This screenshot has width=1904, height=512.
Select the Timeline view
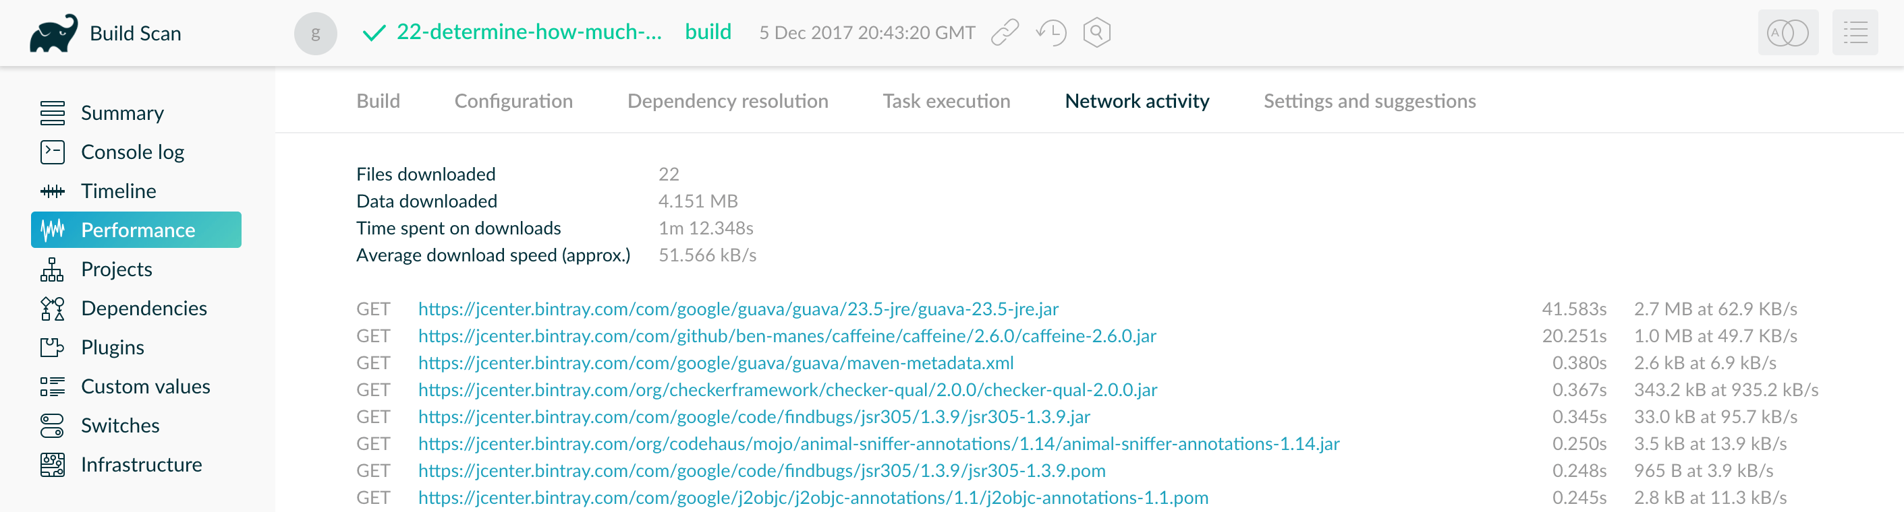pyautogui.click(x=117, y=191)
